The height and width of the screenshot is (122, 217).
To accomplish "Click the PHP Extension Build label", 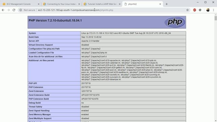I will click(39, 99).
